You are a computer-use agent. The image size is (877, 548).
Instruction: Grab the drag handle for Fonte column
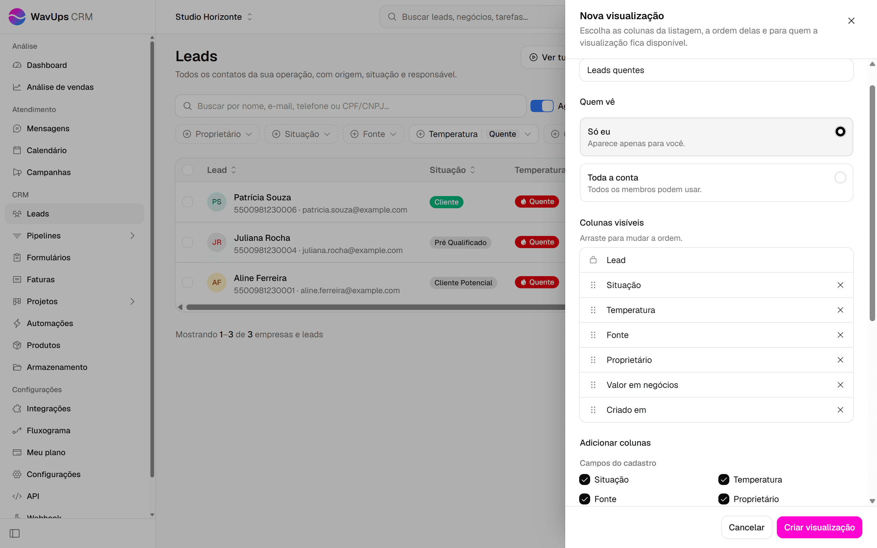pos(593,335)
